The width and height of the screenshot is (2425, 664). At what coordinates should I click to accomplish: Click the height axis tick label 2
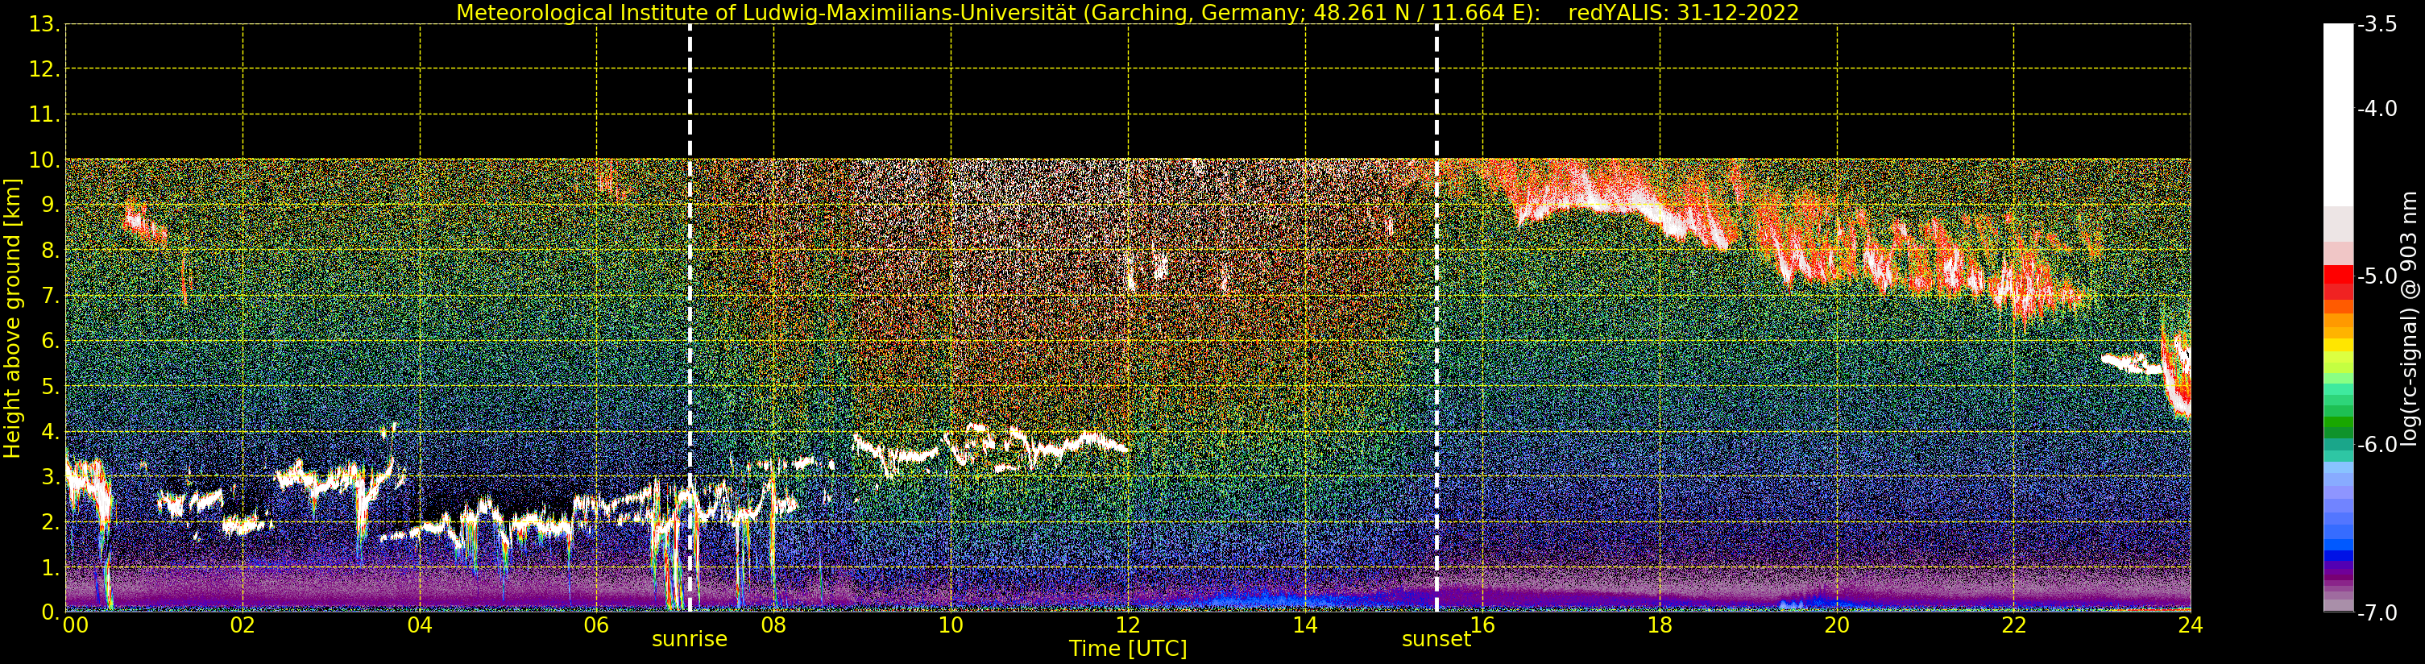click(50, 522)
